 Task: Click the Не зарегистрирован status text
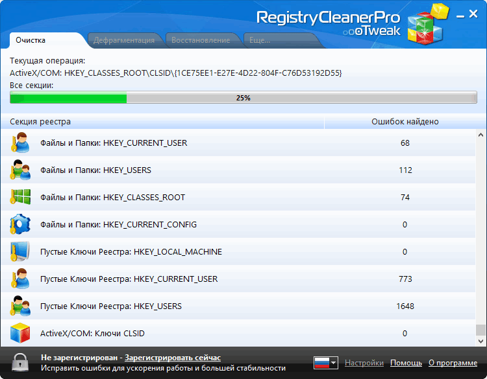(79, 358)
